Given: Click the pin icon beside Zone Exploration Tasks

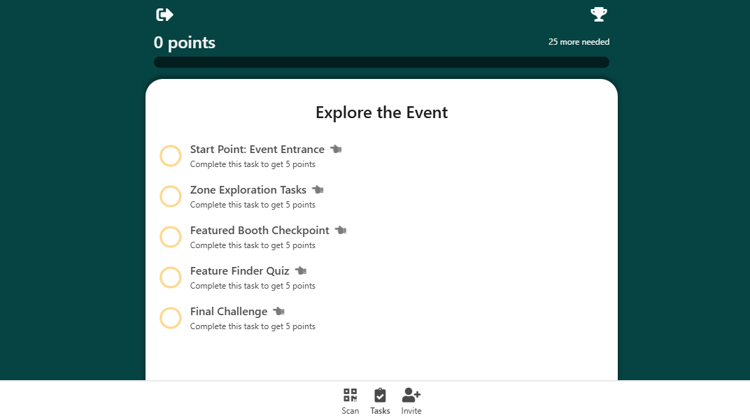Looking at the screenshot, I should click(x=318, y=189).
